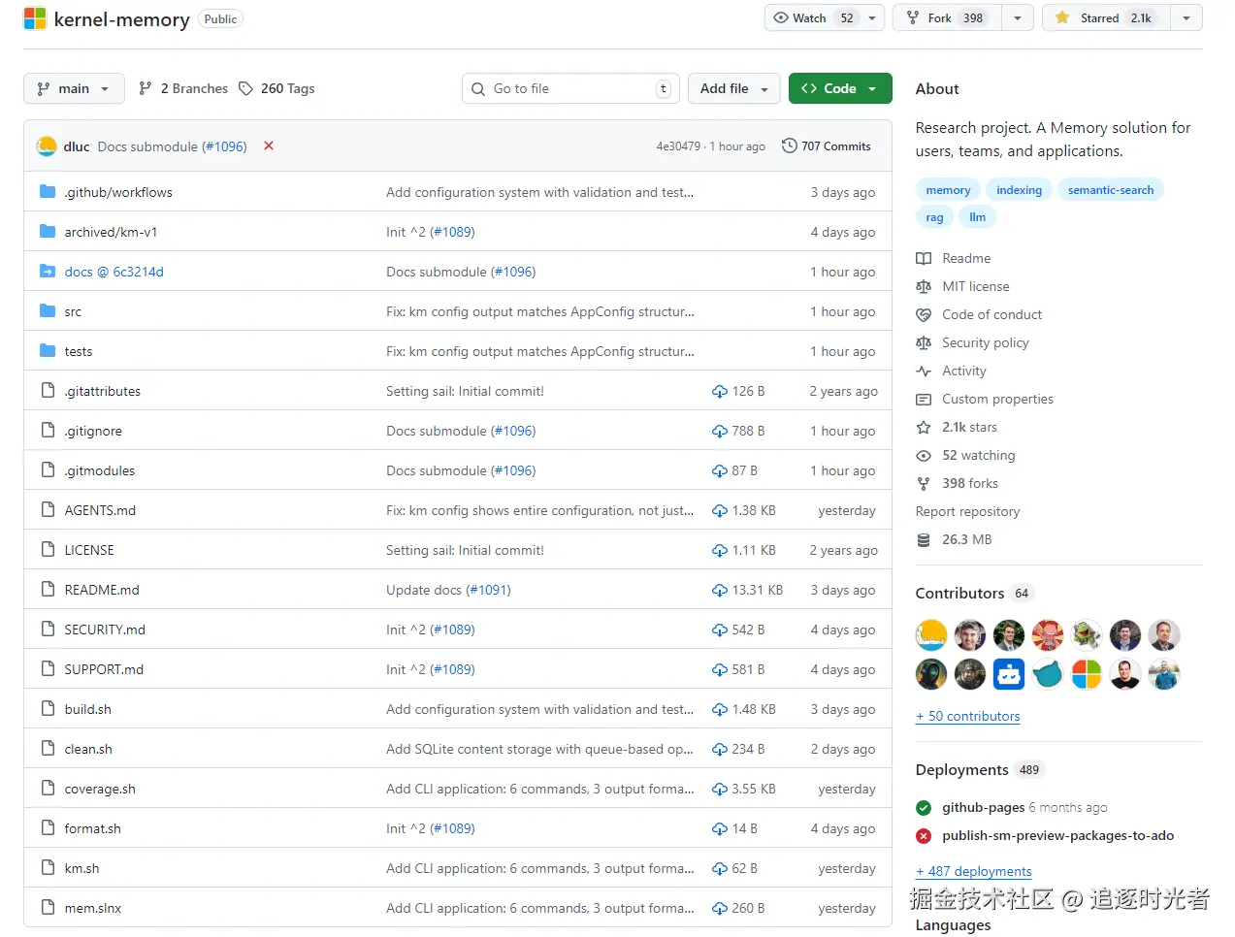Image resolution: width=1235 pixels, height=937 pixels.
Task: Open the 'Setting sail: Initial commit!' message for LICENSE
Action: [465, 550]
